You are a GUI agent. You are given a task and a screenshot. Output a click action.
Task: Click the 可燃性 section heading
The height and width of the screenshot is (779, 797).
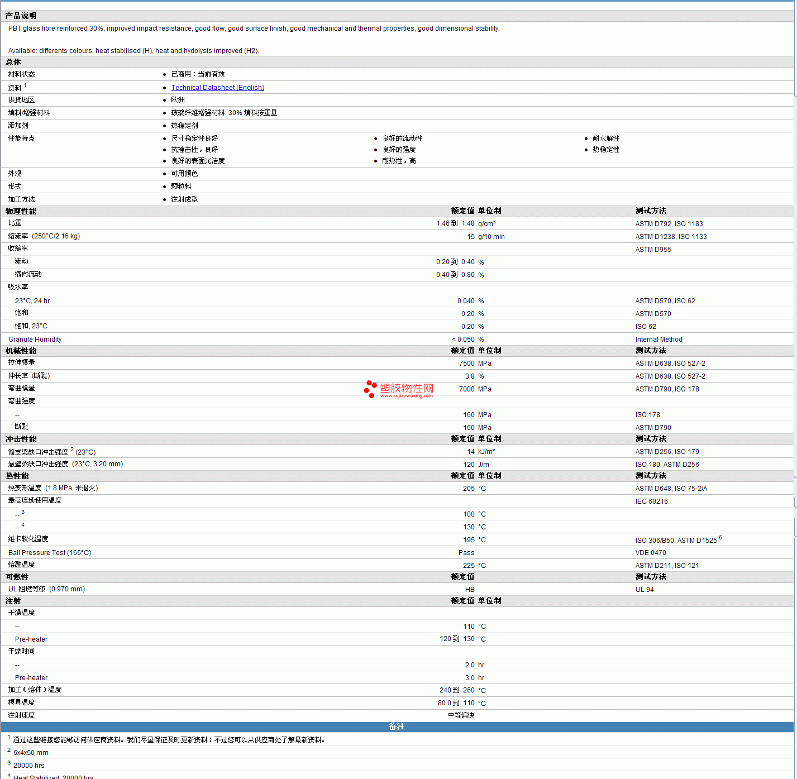coord(17,577)
